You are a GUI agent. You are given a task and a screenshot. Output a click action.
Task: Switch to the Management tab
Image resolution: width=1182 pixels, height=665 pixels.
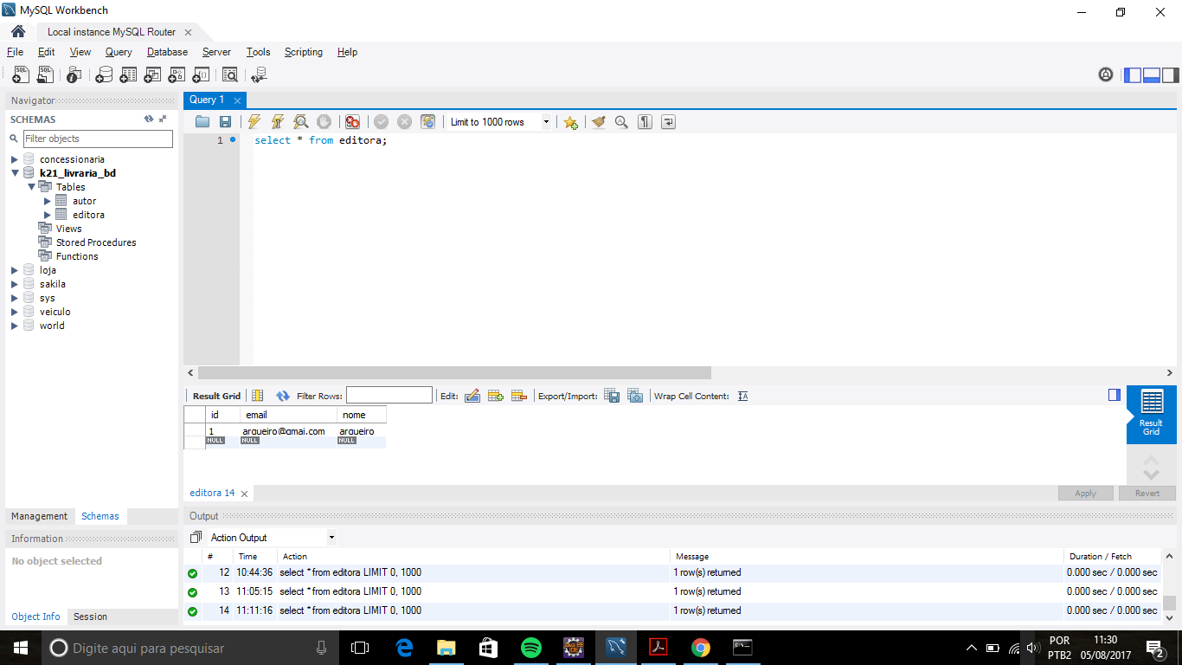[39, 516]
